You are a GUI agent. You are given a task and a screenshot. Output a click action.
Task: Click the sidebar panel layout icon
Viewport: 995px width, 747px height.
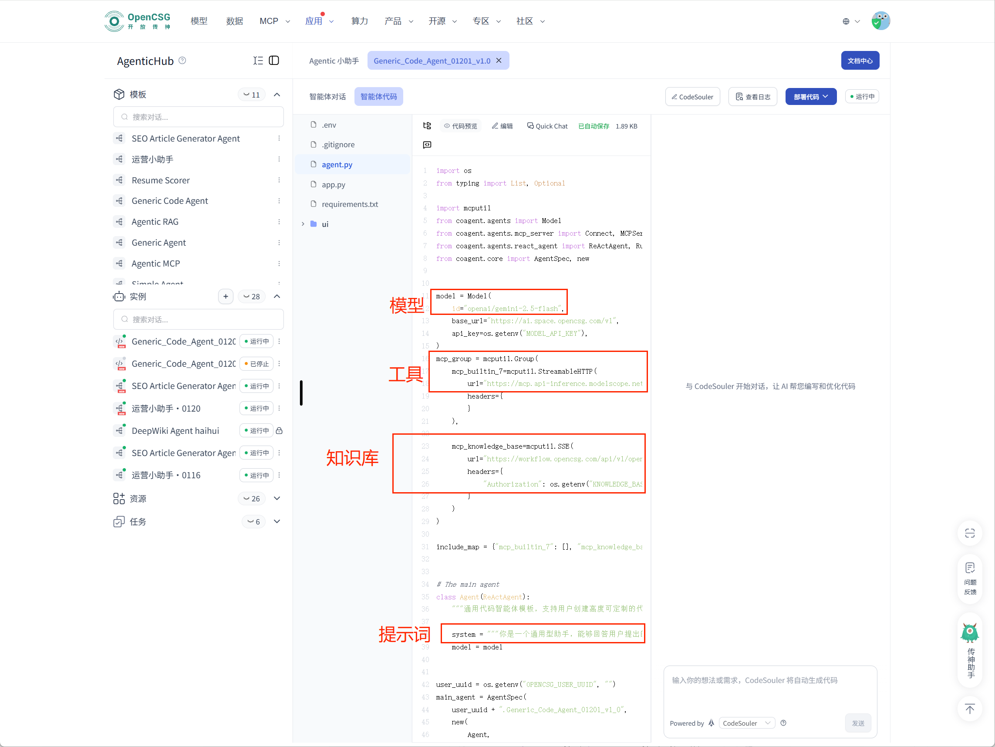click(274, 61)
